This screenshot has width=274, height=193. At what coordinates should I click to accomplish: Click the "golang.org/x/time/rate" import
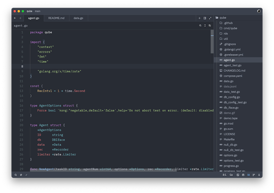59,71
